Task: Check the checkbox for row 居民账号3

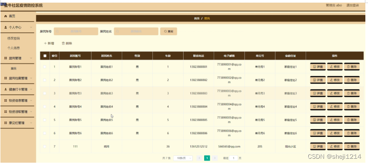Action: (x=45, y=93)
